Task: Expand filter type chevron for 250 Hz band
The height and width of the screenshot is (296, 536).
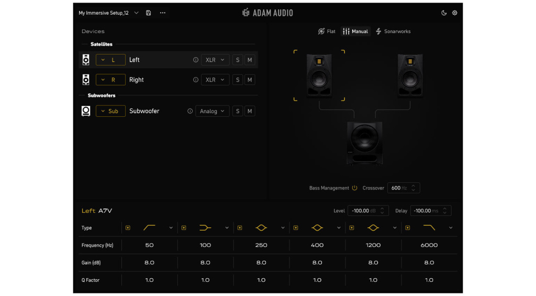Action: (283, 228)
